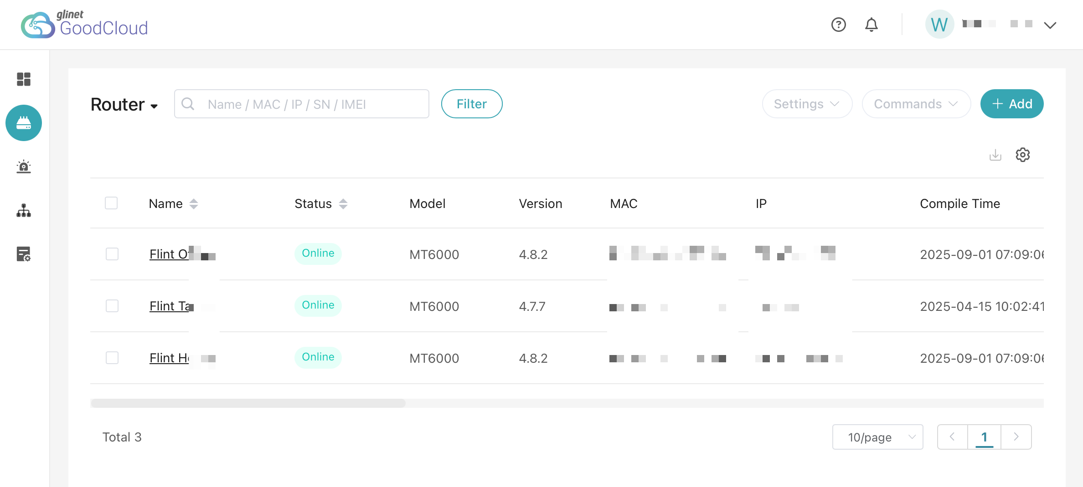This screenshot has width=1083, height=487.
Task: Open the task log settings sidebar icon
Action: tap(24, 254)
